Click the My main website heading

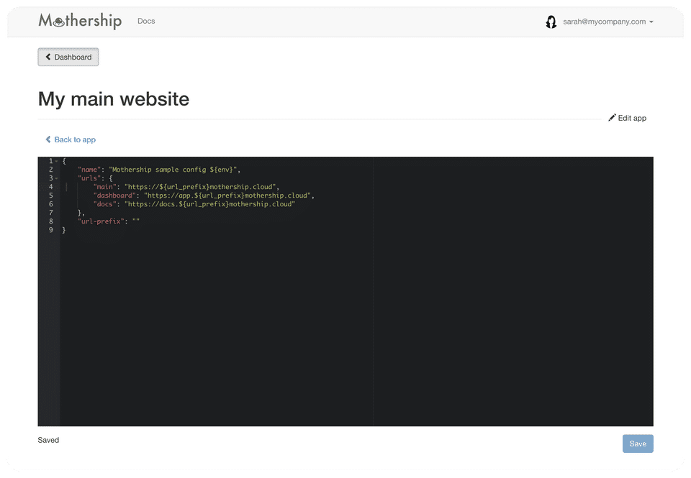click(114, 98)
